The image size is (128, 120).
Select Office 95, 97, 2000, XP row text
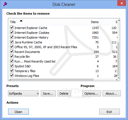coord(46,47)
